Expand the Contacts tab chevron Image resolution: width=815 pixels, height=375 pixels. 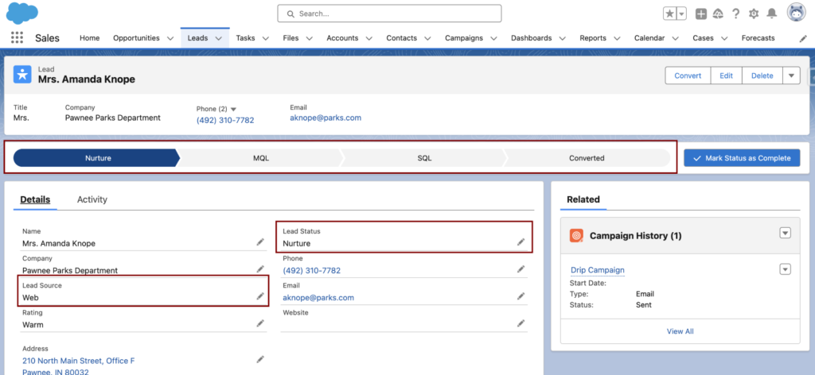click(427, 38)
